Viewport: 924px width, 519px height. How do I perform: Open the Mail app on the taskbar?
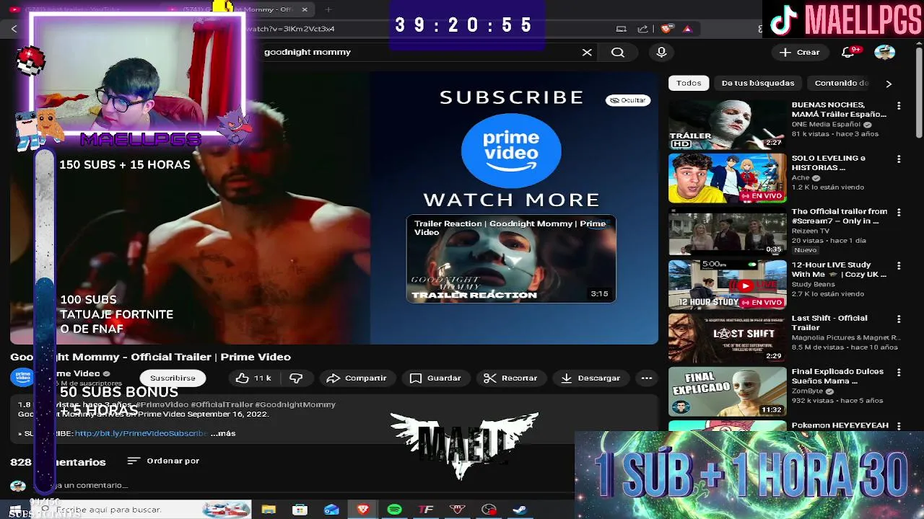(x=331, y=510)
